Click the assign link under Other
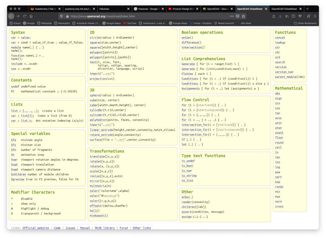The image size is (326, 238). tap(186, 217)
